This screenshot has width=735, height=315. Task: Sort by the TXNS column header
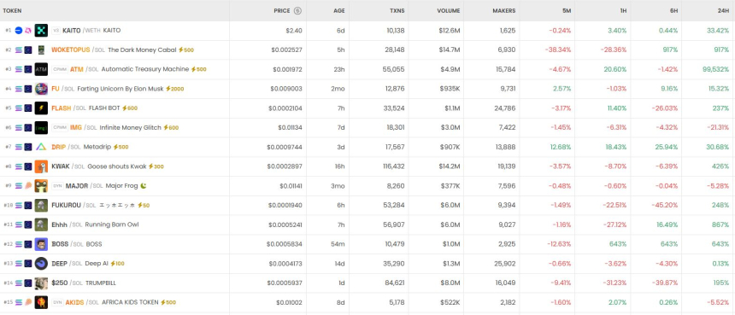(x=397, y=11)
